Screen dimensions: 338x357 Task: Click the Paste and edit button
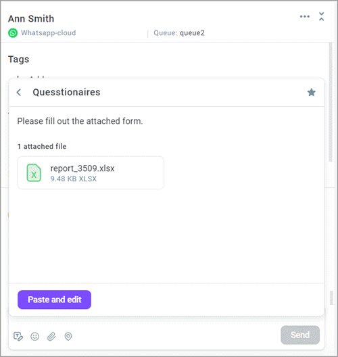pos(54,300)
